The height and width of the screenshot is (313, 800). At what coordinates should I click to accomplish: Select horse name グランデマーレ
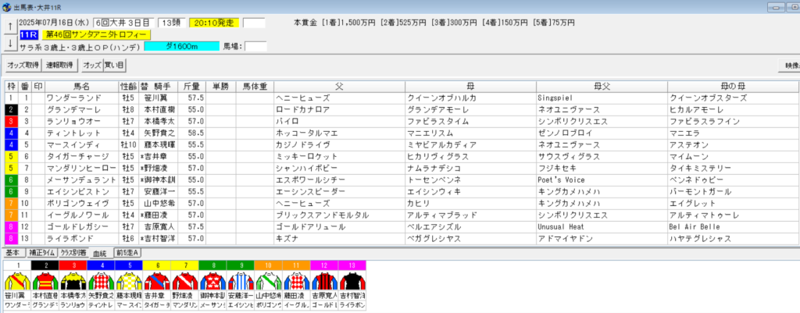click(74, 109)
